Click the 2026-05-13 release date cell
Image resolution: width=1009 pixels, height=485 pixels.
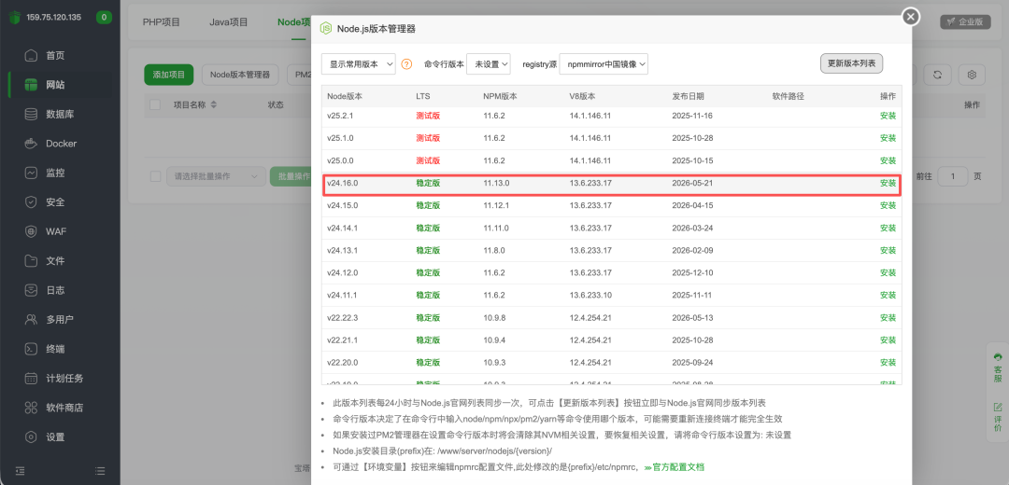[x=692, y=318]
